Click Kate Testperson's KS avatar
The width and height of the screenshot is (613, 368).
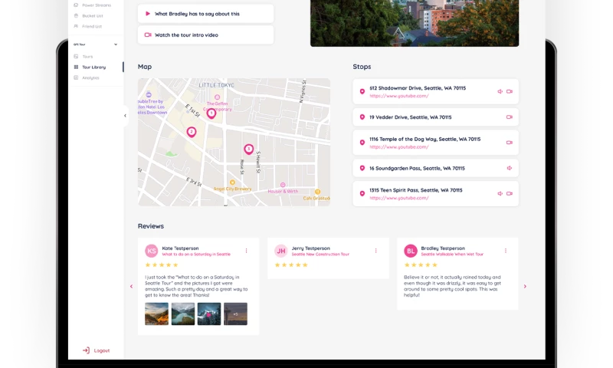coord(151,251)
